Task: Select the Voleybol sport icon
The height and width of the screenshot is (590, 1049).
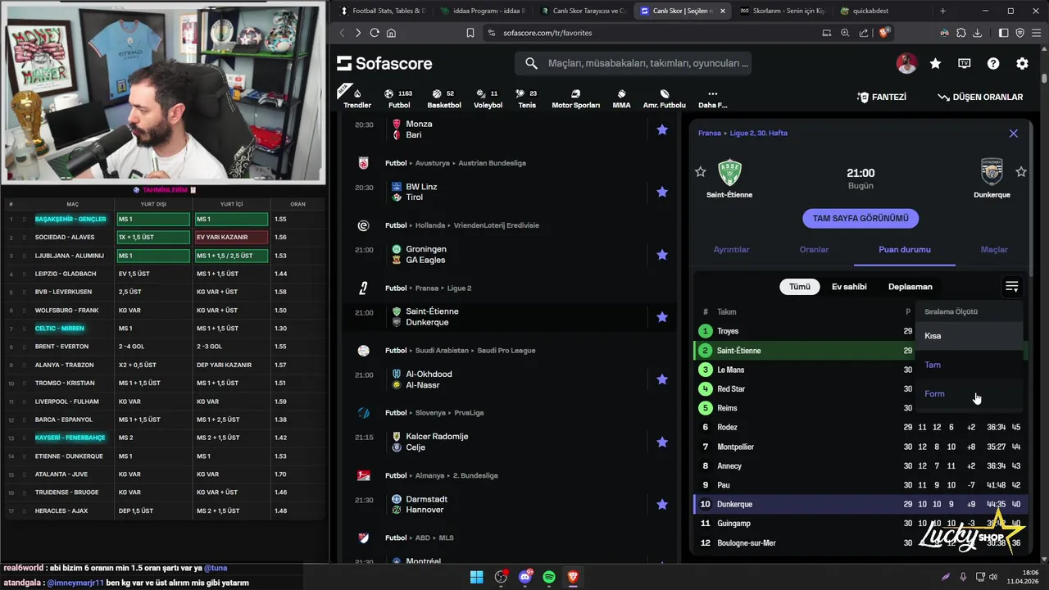Action: [488, 98]
